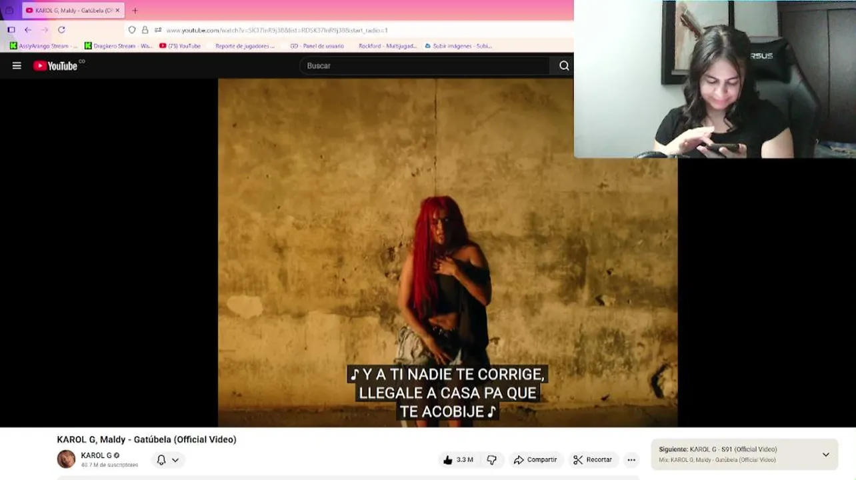Go to YouTube home via logo
The image size is (856, 480).
click(x=56, y=65)
